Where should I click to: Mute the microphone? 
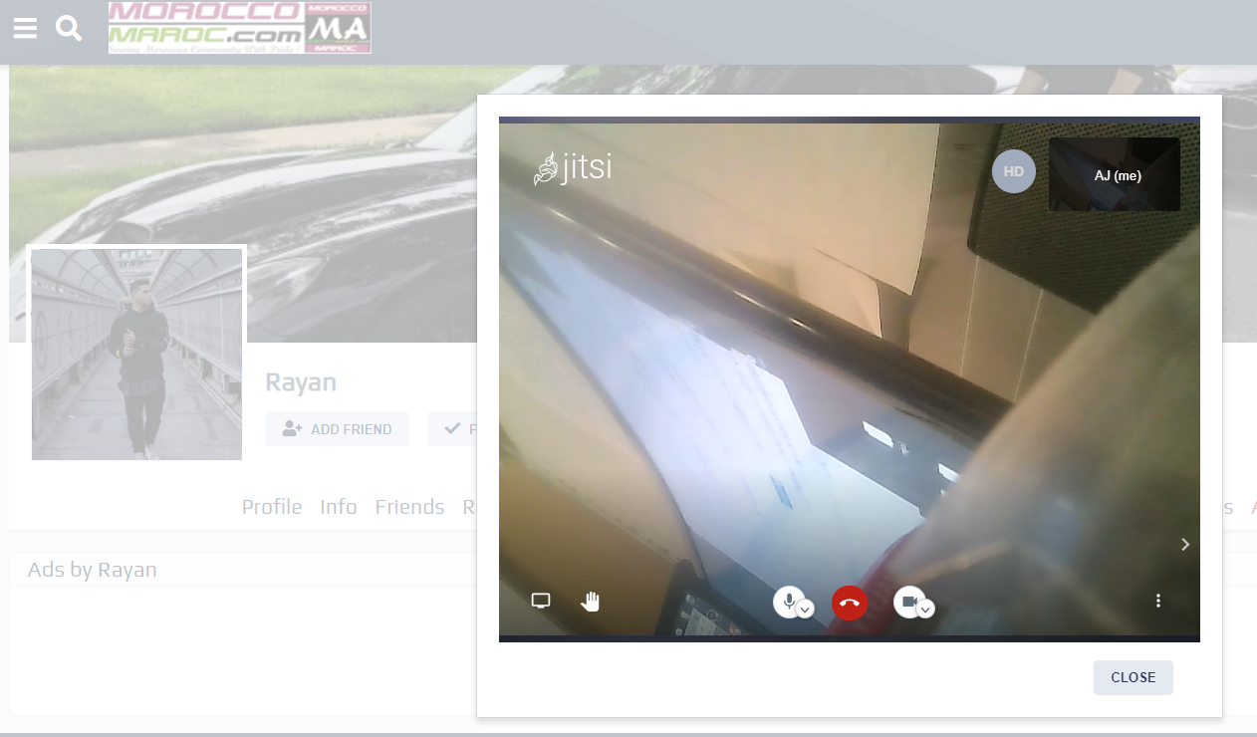pos(789,601)
